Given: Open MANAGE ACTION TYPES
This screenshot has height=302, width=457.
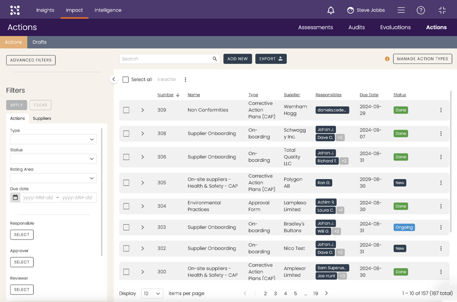Looking at the screenshot, I should [x=422, y=59].
